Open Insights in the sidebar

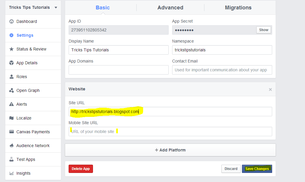pos(33,173)
